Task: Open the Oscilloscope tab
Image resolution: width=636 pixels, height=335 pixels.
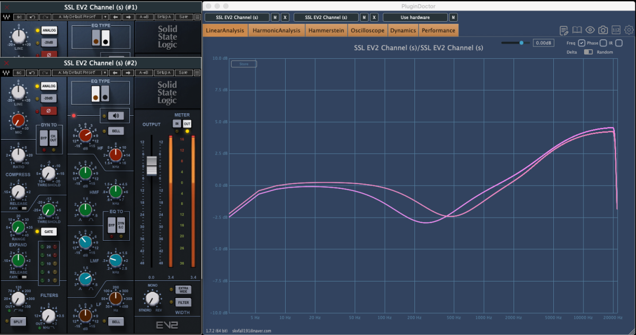Action: click(367, 30)
